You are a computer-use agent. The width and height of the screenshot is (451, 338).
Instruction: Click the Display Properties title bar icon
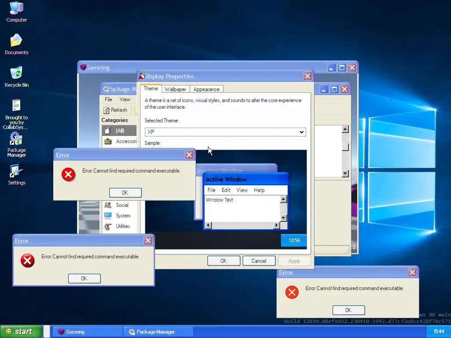(142, 76)
